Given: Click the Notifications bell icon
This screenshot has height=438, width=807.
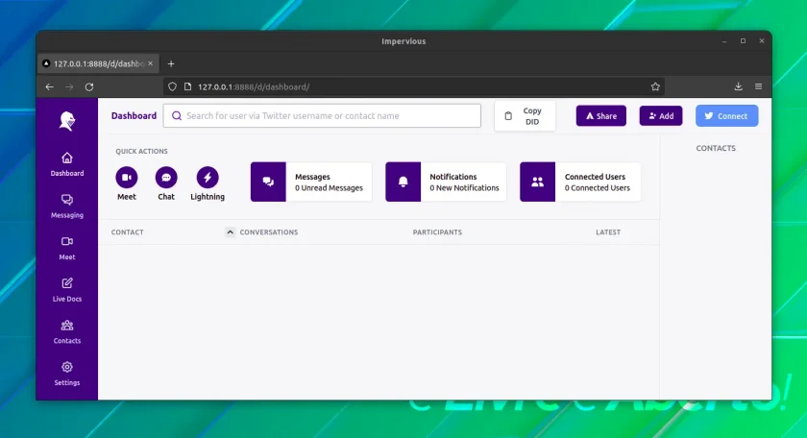Looking at the screenshot, I should 403,182.
